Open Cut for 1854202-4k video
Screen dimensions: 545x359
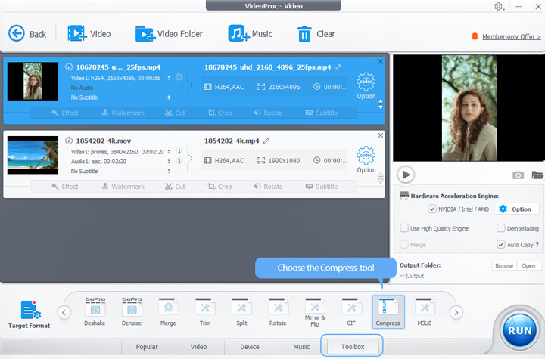point(175,187)
